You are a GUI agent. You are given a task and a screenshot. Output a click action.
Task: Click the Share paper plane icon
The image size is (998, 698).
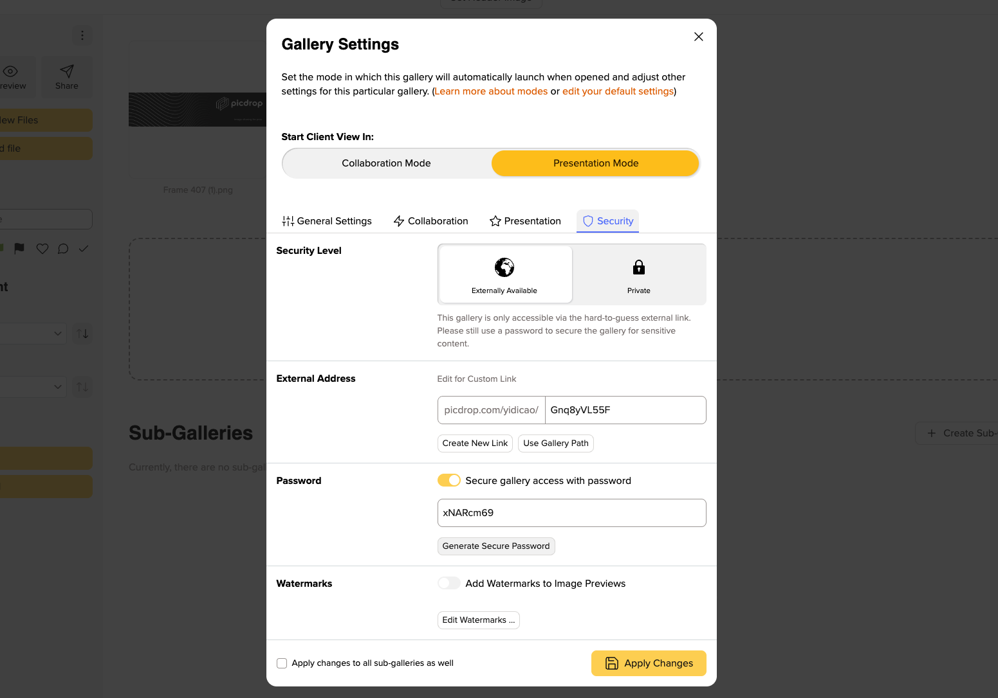tap(67, 71)
